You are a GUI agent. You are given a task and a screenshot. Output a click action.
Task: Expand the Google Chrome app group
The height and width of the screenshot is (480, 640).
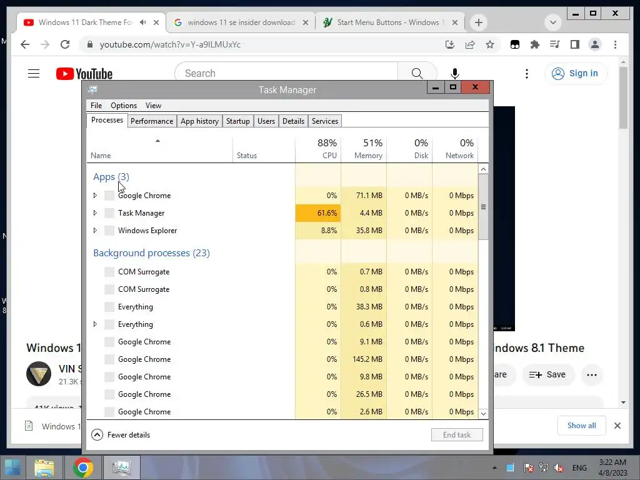95,196
